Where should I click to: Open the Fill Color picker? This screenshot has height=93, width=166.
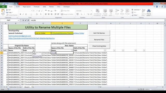pyautogui.click(x=37, y=14)
